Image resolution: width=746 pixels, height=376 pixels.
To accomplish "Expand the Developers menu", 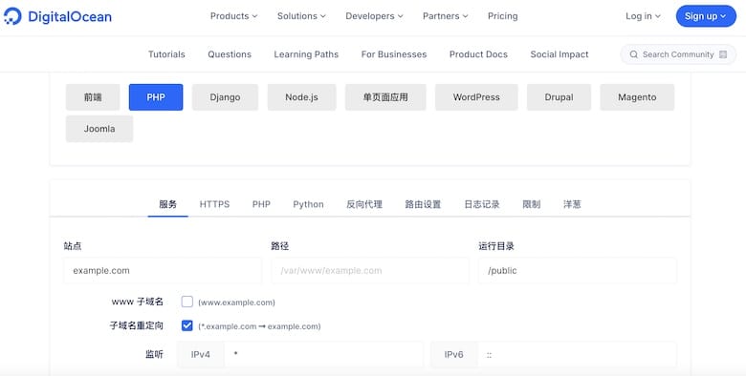I will tap(374, 16).
